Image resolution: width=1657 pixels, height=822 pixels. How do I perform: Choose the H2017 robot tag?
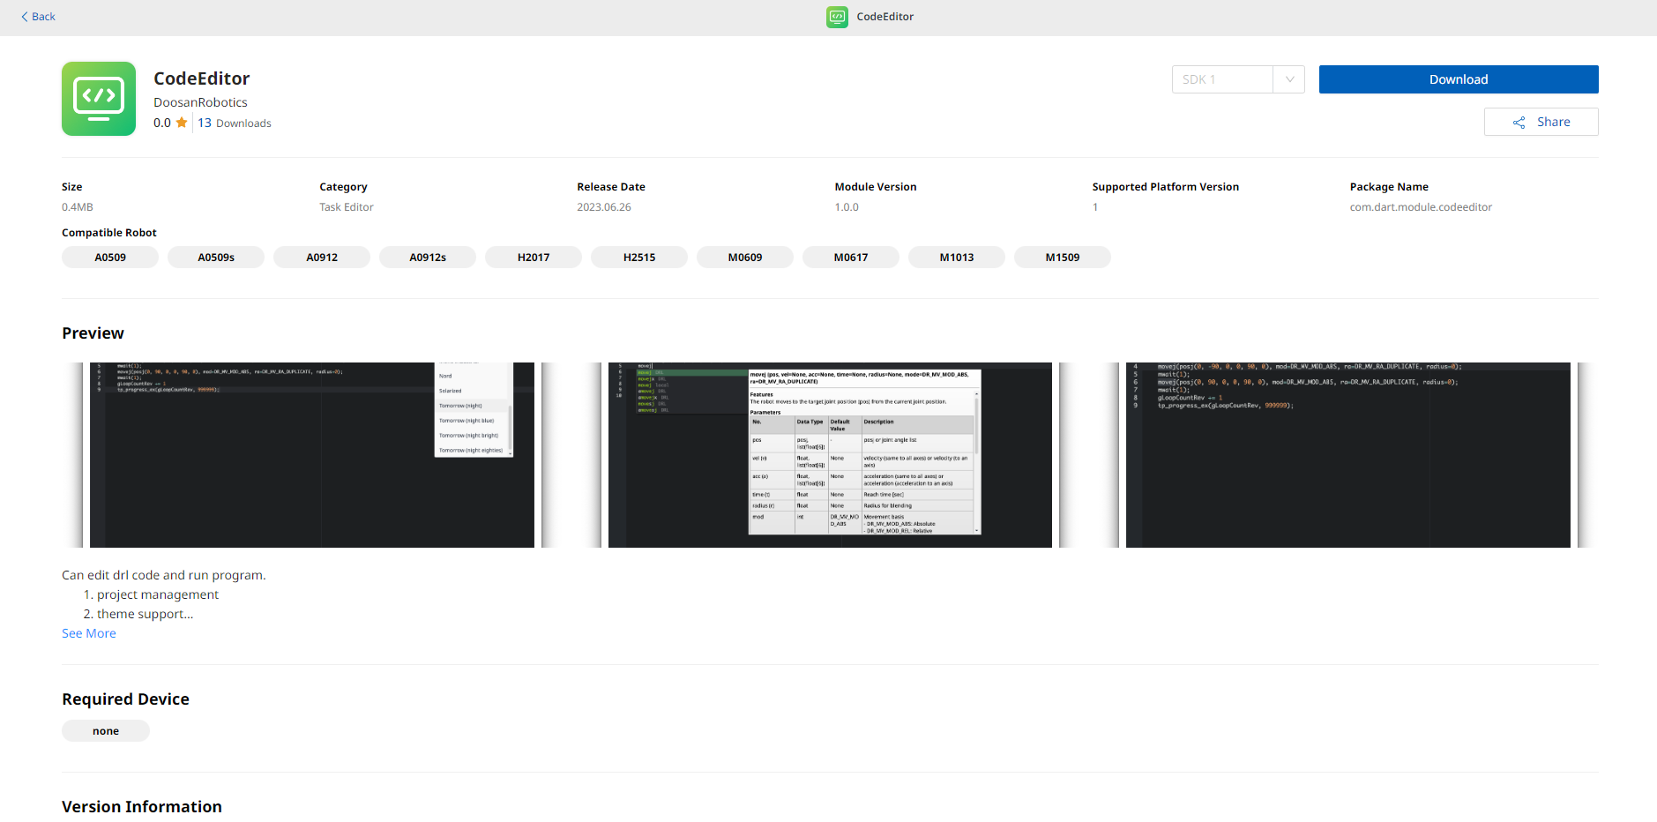(534, 258)
